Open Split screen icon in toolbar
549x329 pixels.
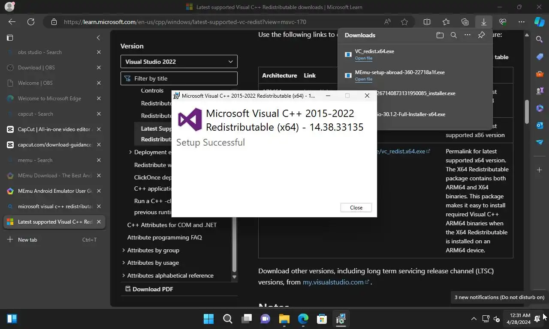(427, 22)
